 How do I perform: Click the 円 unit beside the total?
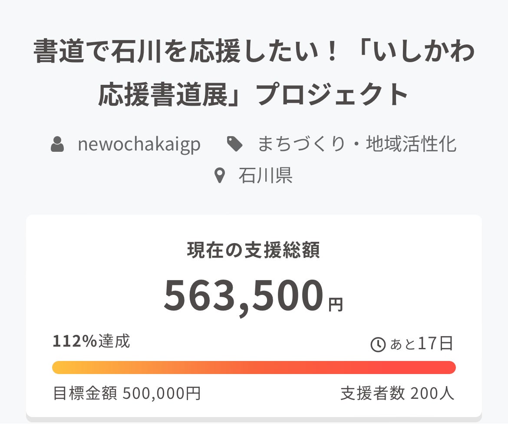pos(336,305)
